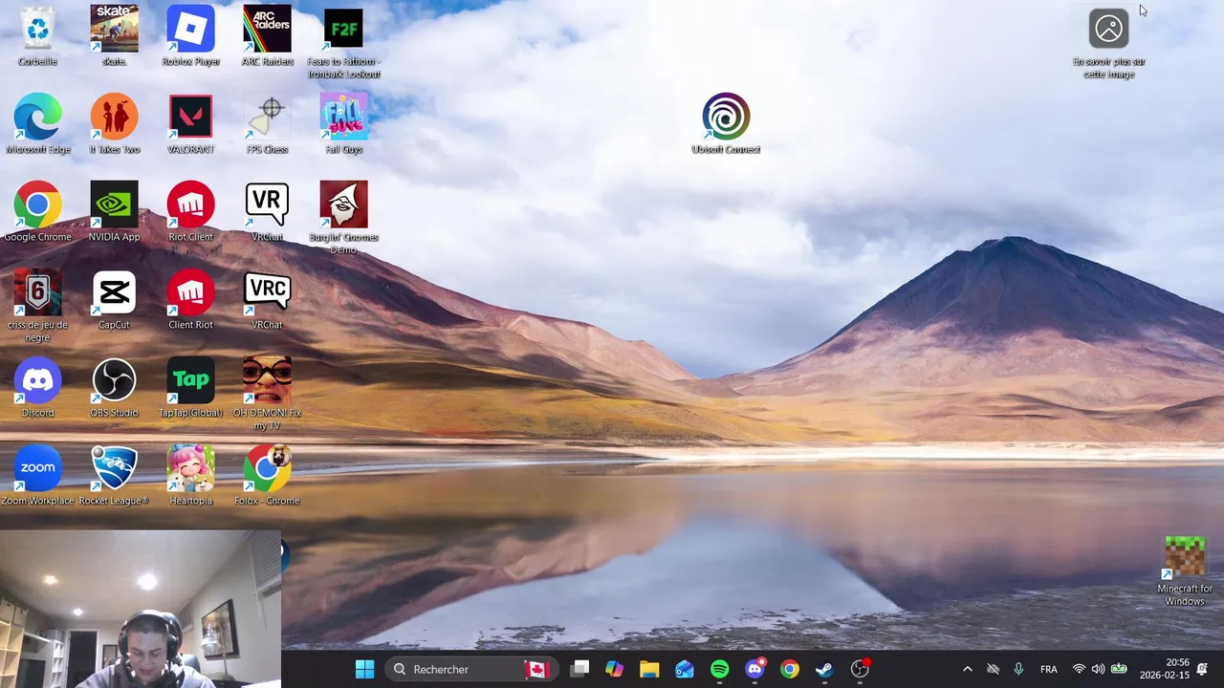Image resolution: width=1224 pixels, height=688 pixels.
Task: Select the TapTap(Global) shortcut
Action: [x=190, y=388]
